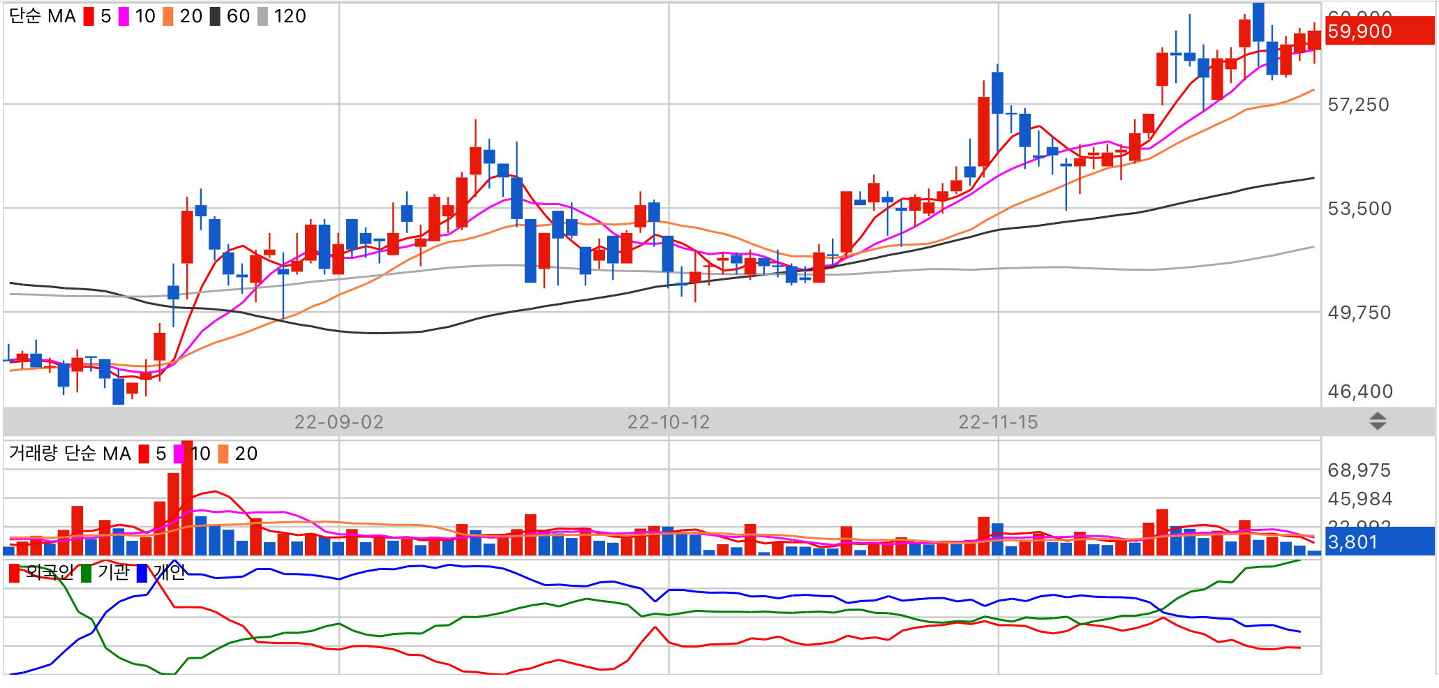Click the '60' MA period label
1439x688 pixels.
click(238, 16)
